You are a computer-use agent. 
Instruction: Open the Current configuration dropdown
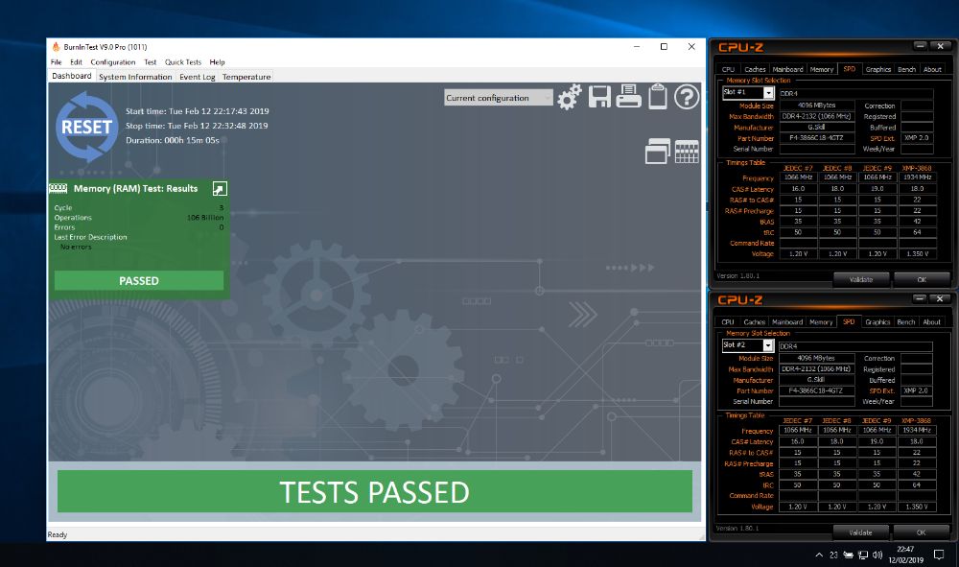(499, 97)
